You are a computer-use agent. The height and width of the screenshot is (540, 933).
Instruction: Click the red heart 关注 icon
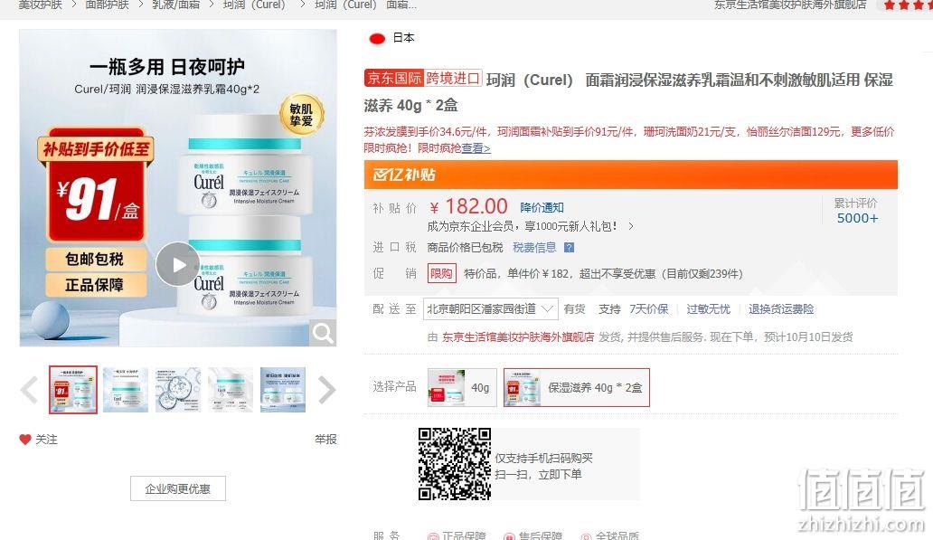pos(25,440)
